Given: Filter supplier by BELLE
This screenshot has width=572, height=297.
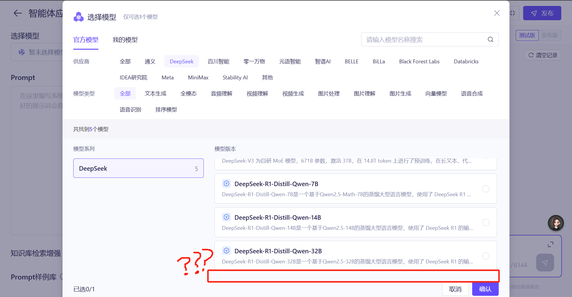Looking at the screenshot, I should point(352,62).
